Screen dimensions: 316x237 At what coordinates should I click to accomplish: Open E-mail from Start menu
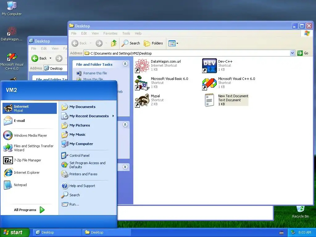[x=30, y=121]
